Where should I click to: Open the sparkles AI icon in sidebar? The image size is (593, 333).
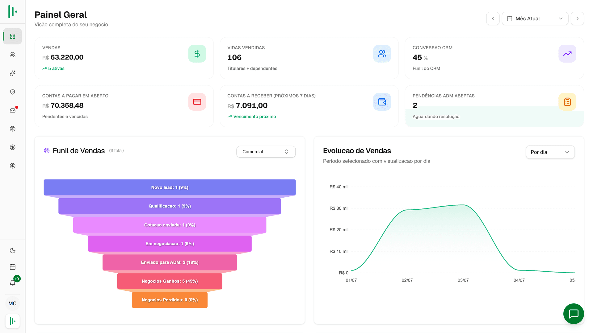[x=12, y=73]
